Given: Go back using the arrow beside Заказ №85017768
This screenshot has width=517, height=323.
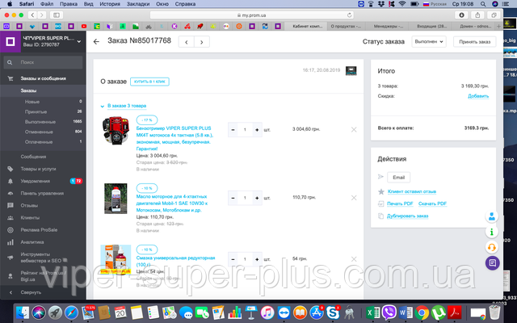Looking at the screenshot, I should coord(96,41).
